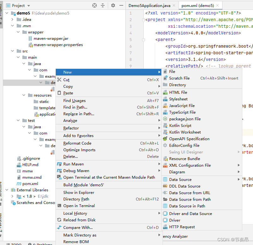The image size is (253, 245).
Task: Select Build Module 'demo5'
Action: (x=109, y=185)
